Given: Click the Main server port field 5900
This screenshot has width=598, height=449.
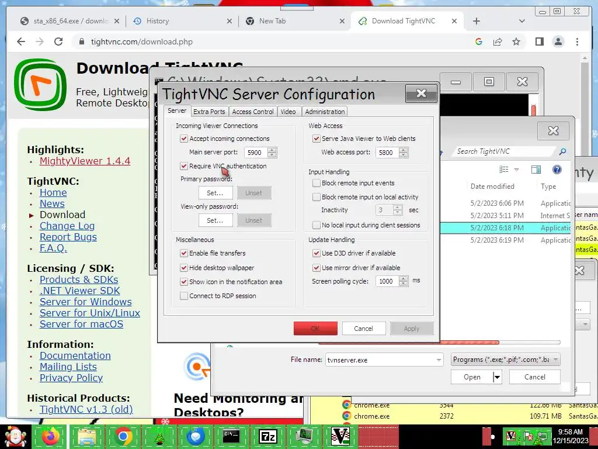Looking at the screenshot, I should (x=256, y=153).
